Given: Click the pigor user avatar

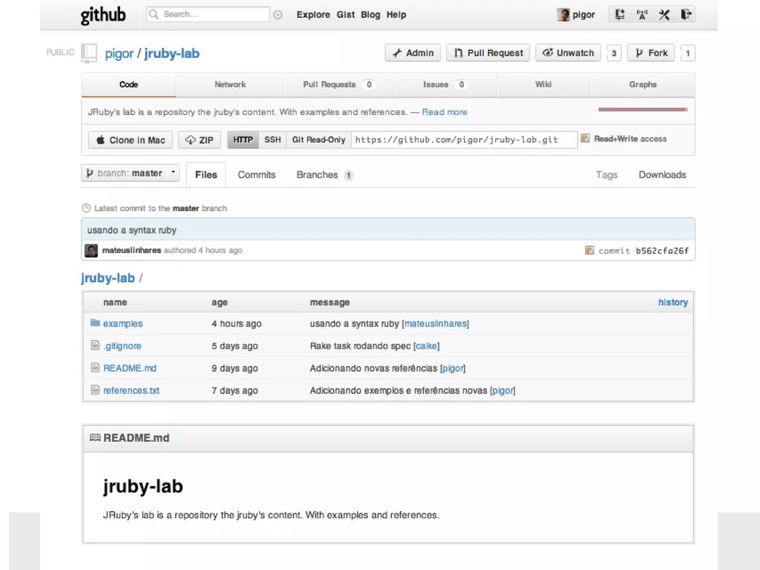Looking at the screenshot, I should [x=563, y=15].
